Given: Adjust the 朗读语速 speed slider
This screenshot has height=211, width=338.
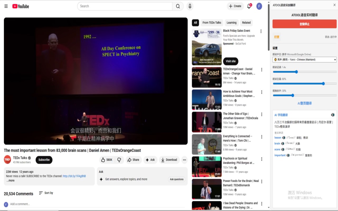Looking at the screenshot, I should click(x=304, y=72).
